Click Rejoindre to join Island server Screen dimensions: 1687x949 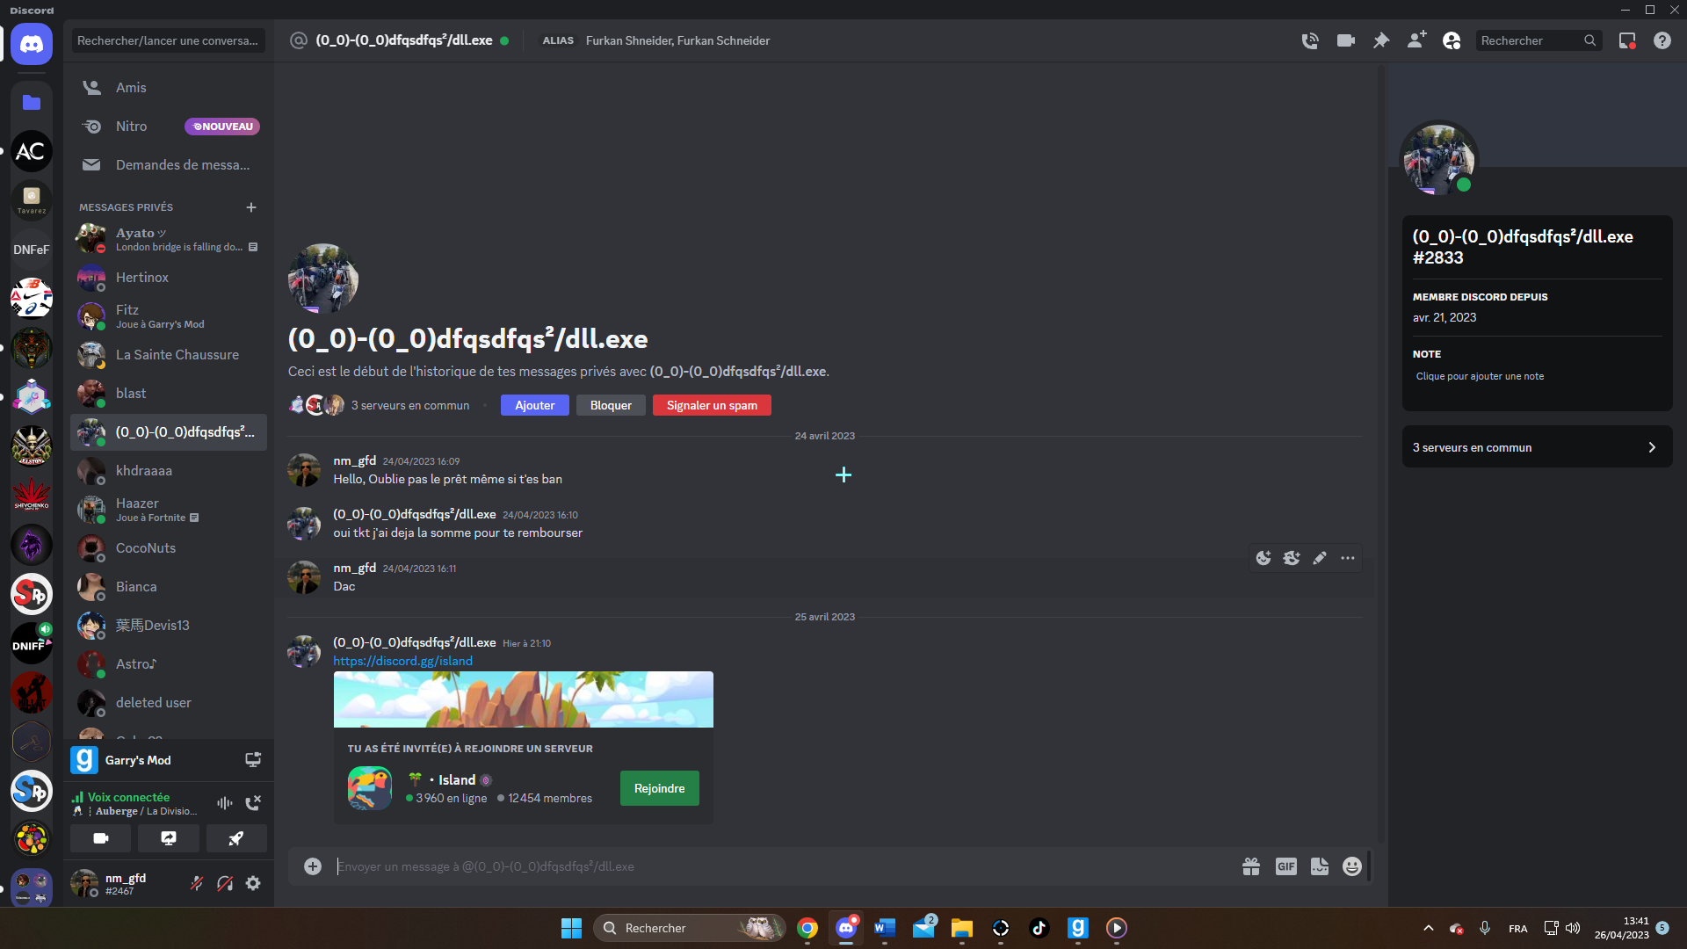(660, 788)
